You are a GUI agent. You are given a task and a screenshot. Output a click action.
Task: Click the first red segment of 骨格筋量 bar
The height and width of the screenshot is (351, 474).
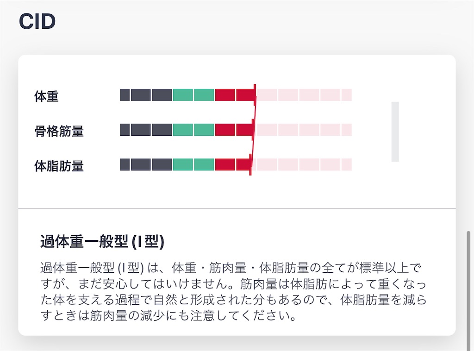click(x=225, y=130)
